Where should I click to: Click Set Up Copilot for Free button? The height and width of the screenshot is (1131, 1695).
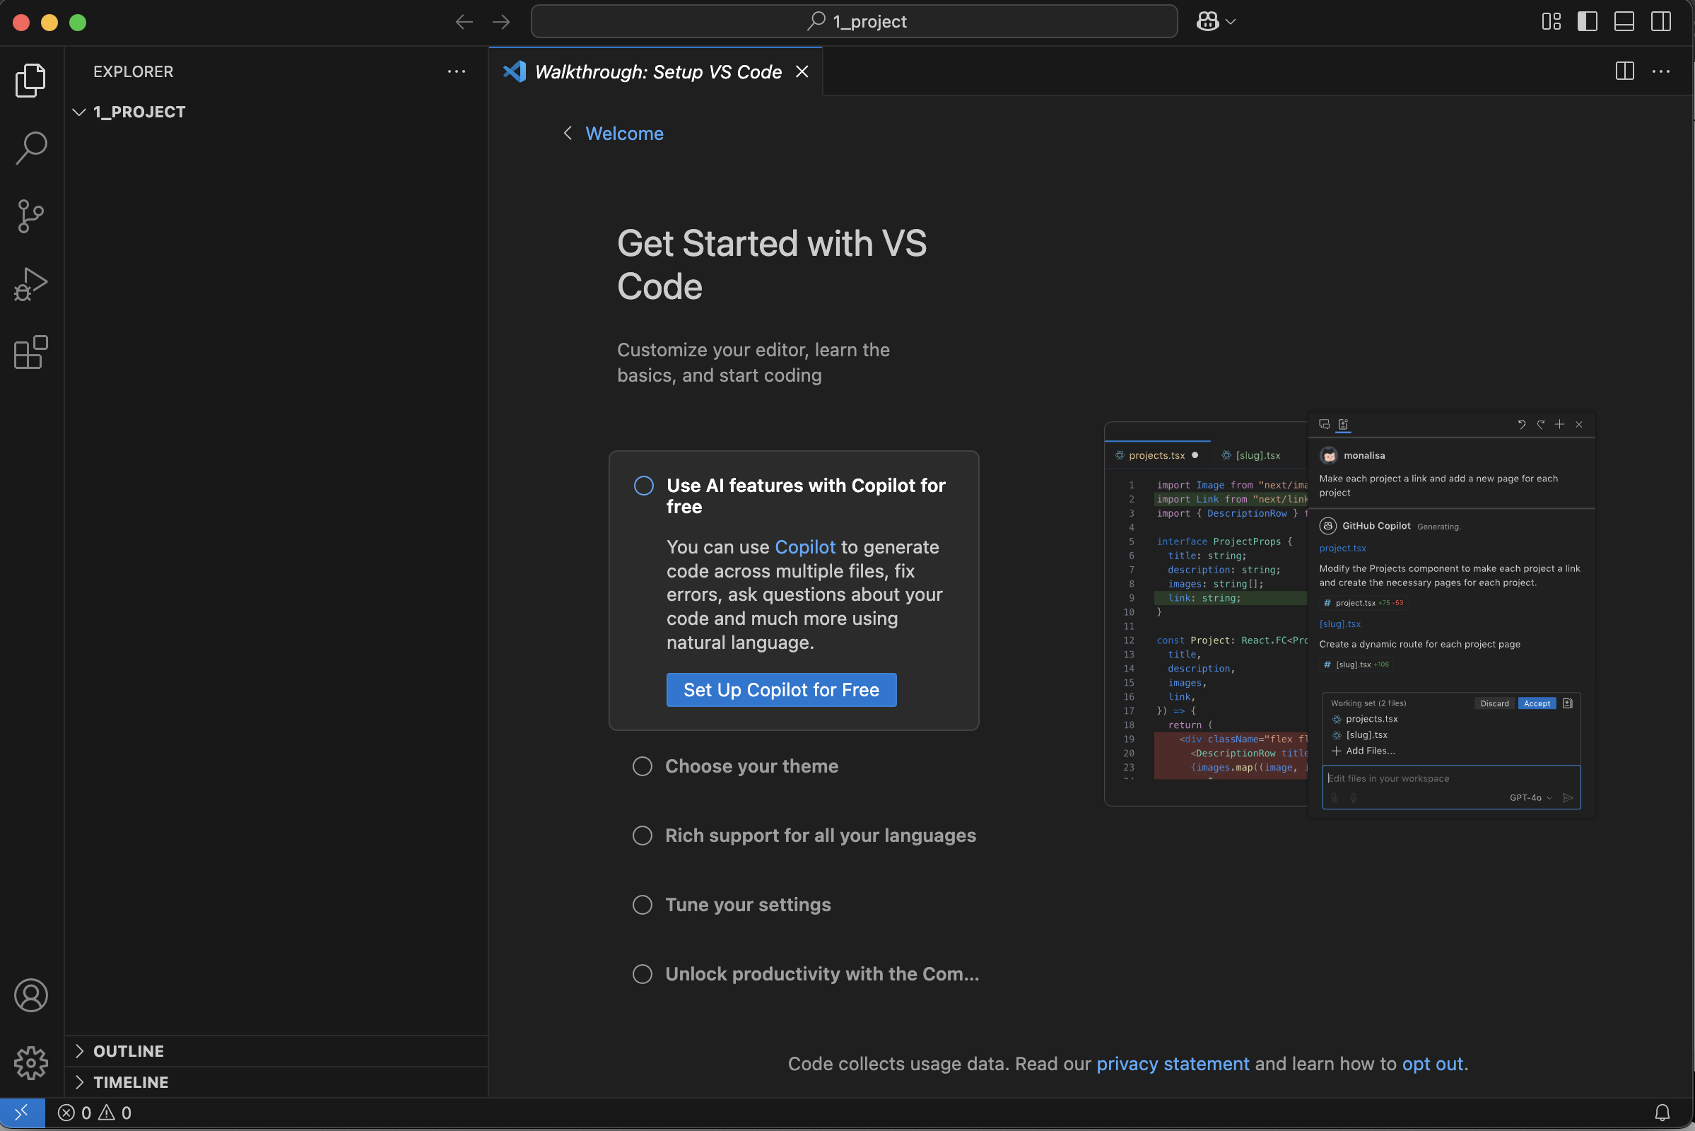780,690
